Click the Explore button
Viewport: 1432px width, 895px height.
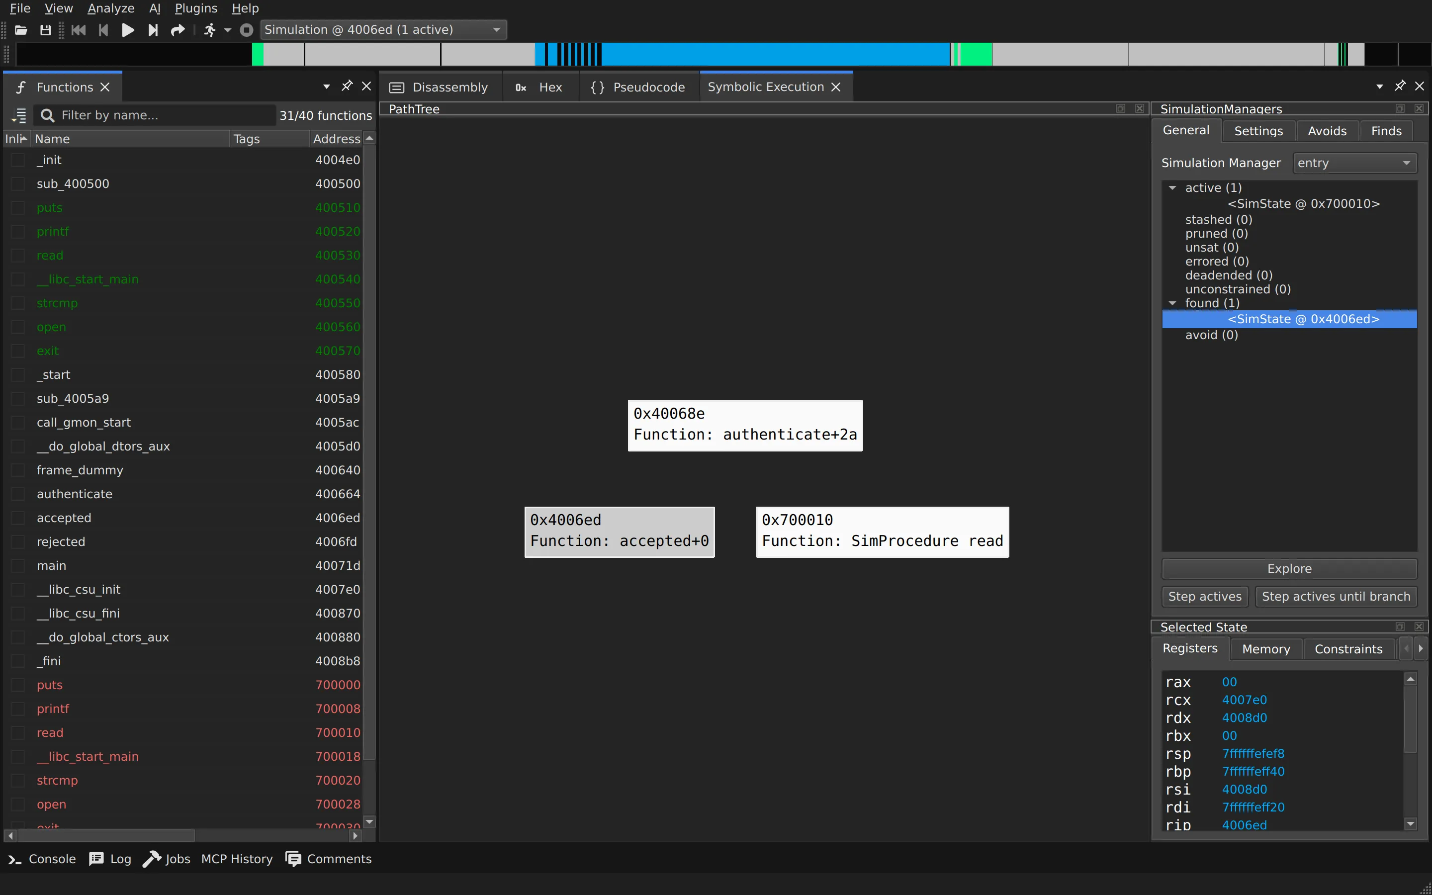pyautogui.click(x=1289, y=568)
